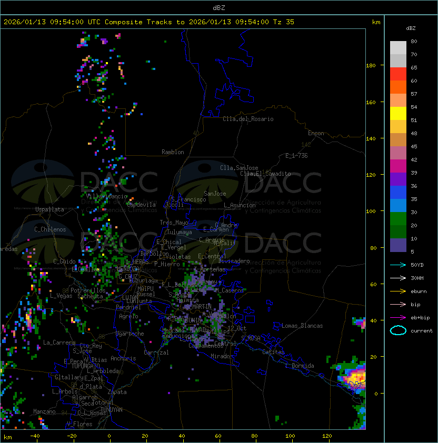Click the 'V_Flores' map label
The height and width of the screenshot is (443, 438).
coord(79,424)
